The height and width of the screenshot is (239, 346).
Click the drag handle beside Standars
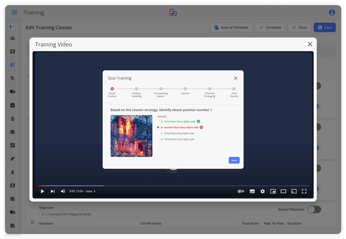[32, 222]
